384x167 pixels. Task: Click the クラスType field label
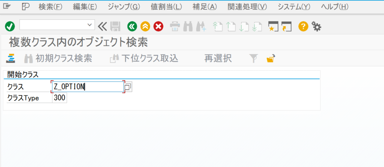[23, 98]
